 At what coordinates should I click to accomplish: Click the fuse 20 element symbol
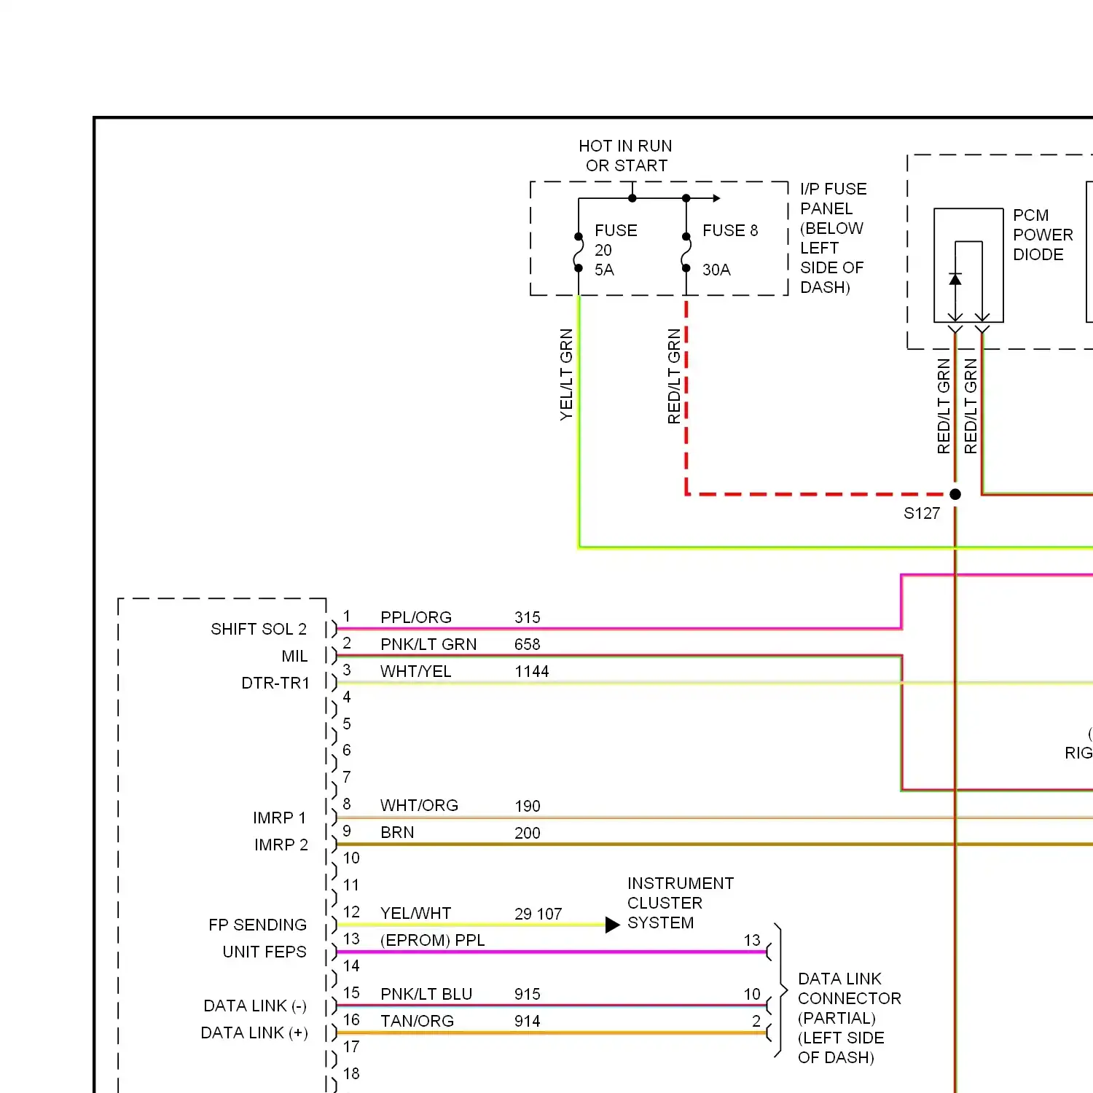[x=579, y=252]
